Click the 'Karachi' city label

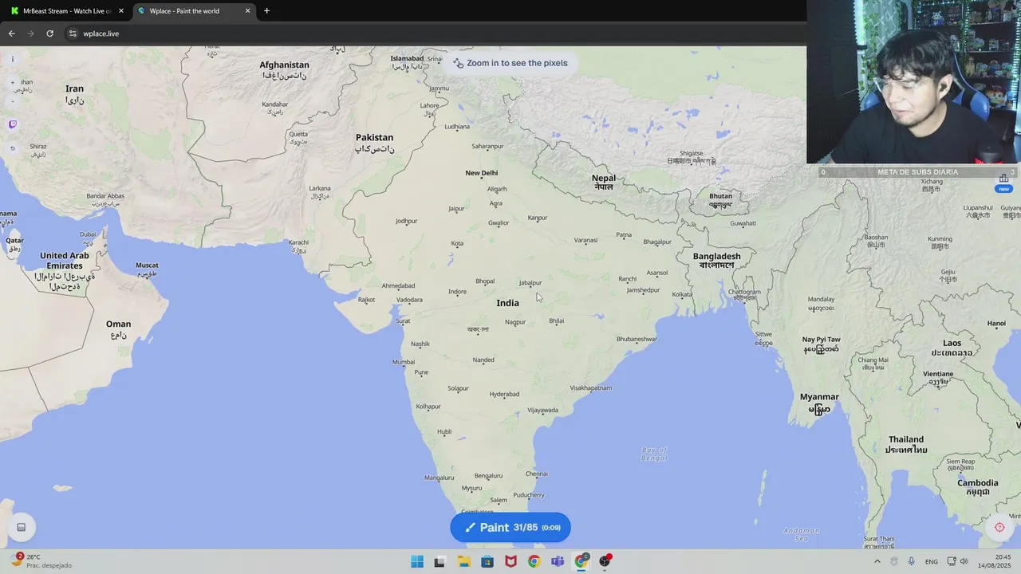coord(299,242)
